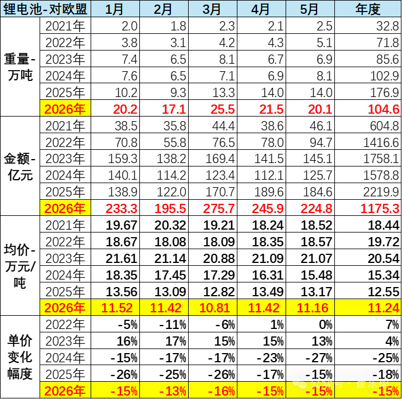Select the 233.3 January amount cell
Viewport: 402px width, 399px height.
(x=115, y=208)
